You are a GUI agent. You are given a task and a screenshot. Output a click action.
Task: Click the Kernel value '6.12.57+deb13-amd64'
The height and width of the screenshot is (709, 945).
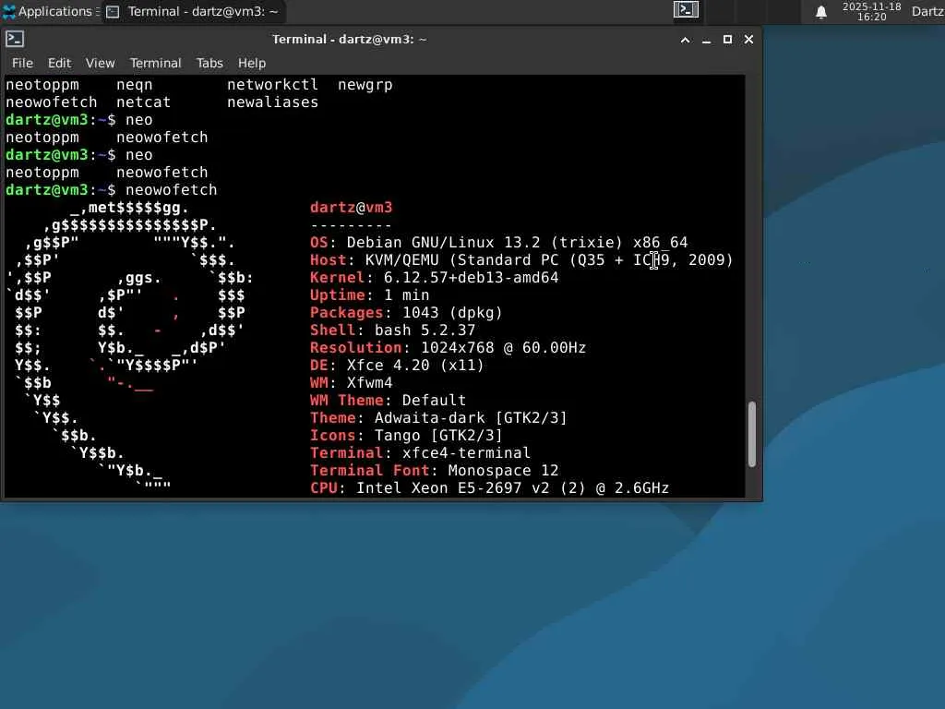pyautogui.click(x=471, y=277)
